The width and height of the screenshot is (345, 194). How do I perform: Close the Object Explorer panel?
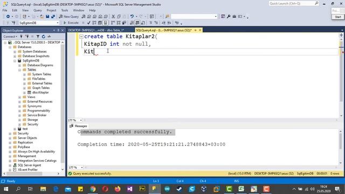click(63, 30)
